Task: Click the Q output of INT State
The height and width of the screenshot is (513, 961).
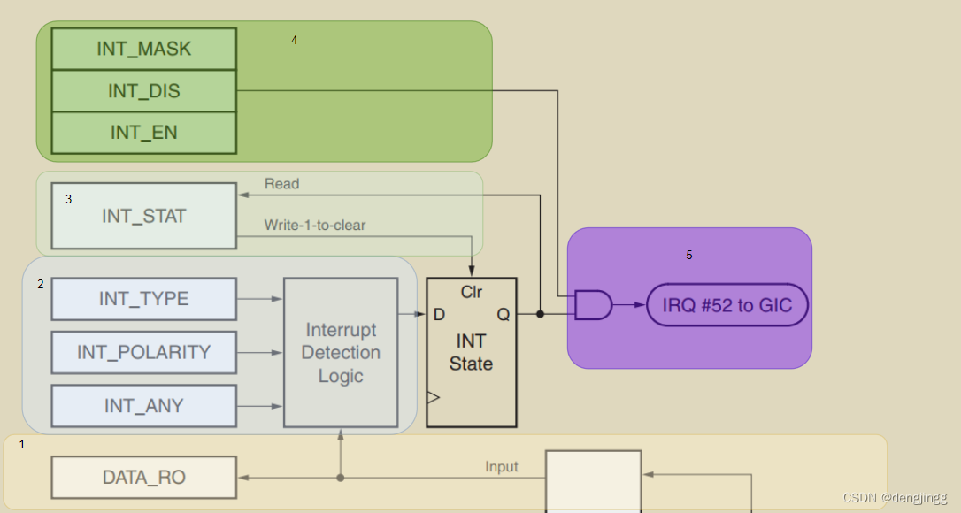Action: 504,313
